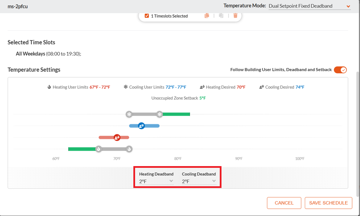Click the 72°F - 77°F cooling limits value
360x216 pixels.
(x=176, y=87)
